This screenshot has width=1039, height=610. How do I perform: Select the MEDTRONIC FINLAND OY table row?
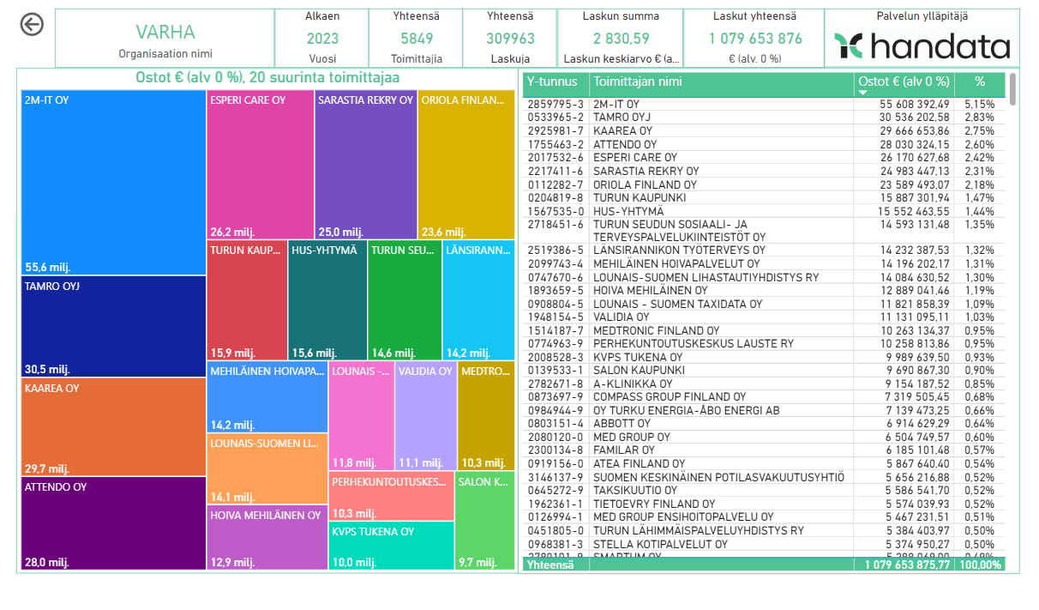click(x=764, y=330)
